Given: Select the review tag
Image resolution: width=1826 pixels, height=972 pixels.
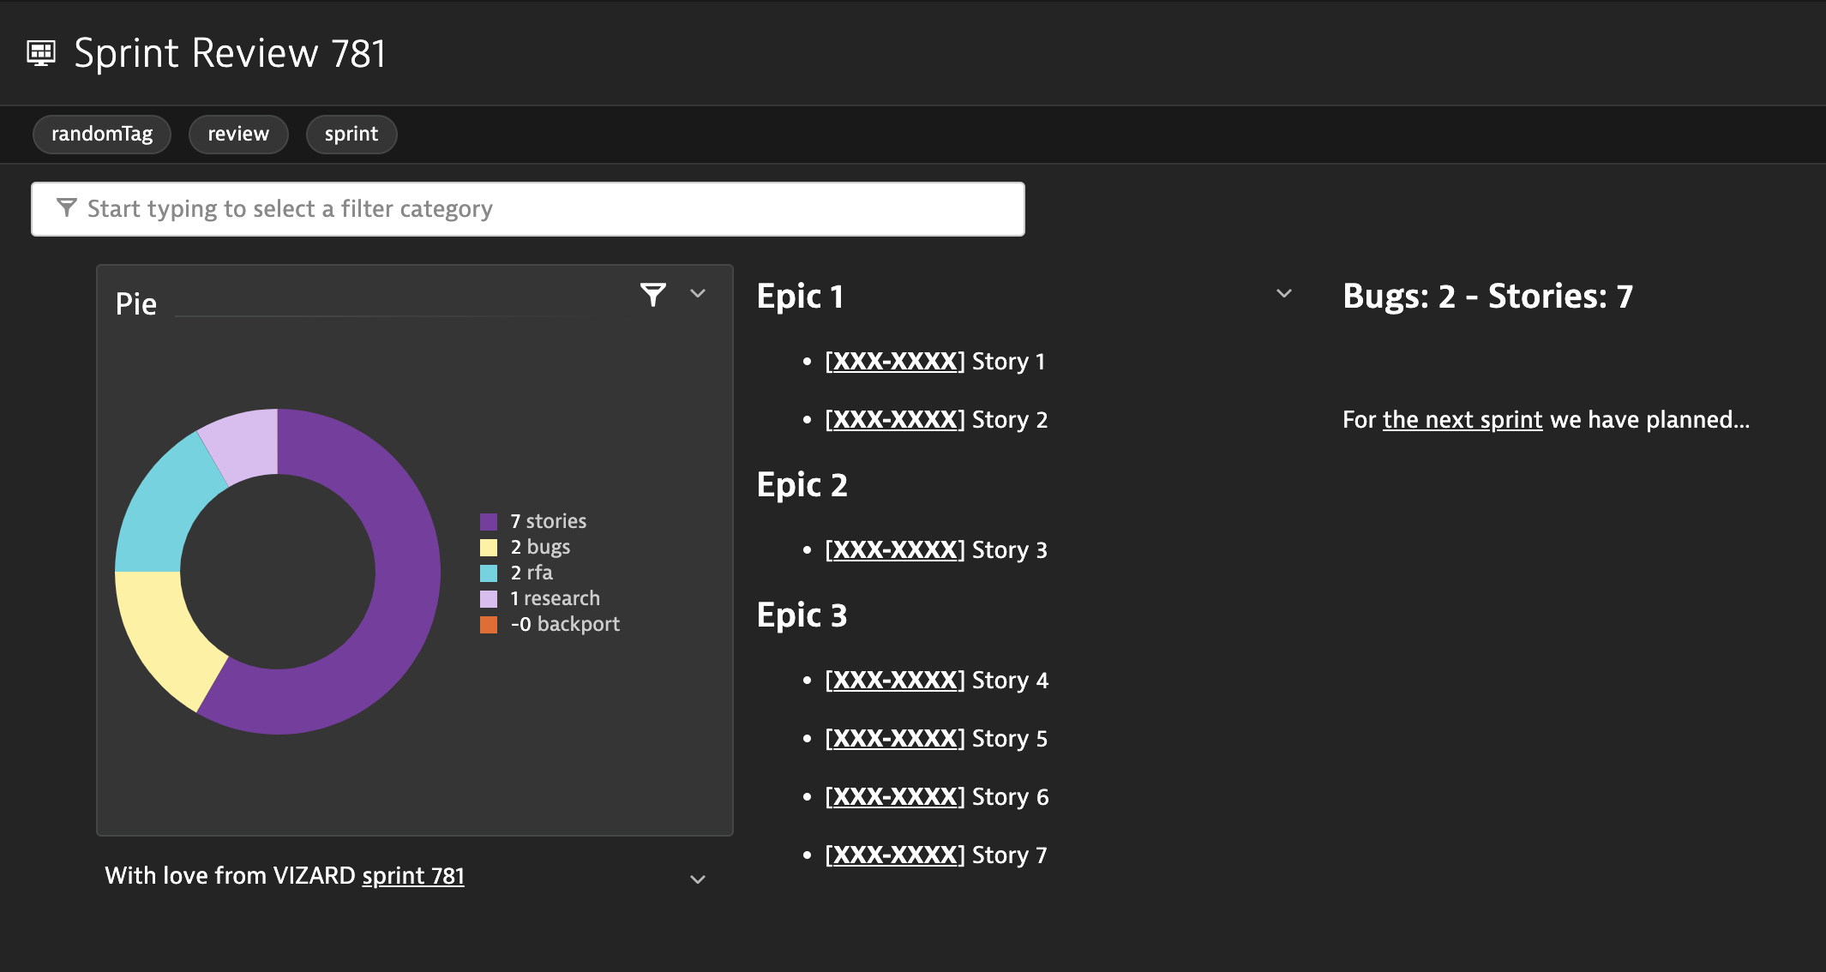Looking at the screenshot, I should [x=238, y=135].
